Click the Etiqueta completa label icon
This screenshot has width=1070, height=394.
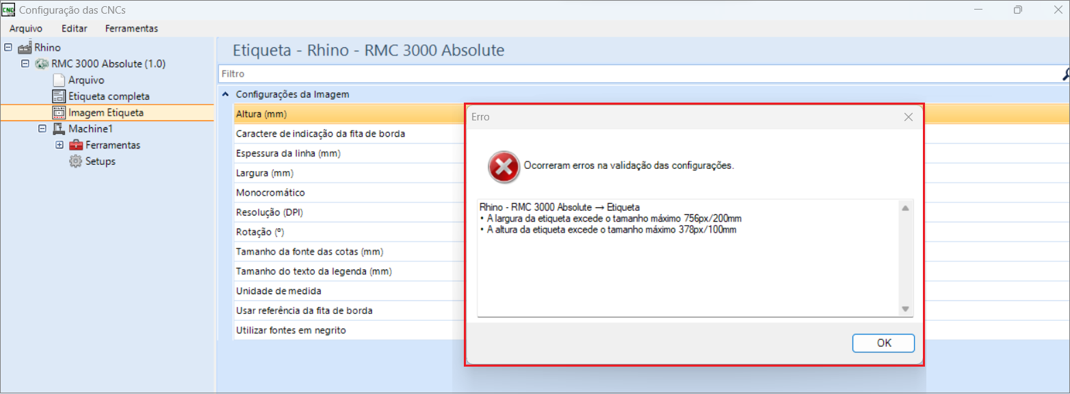click(59, 96)
